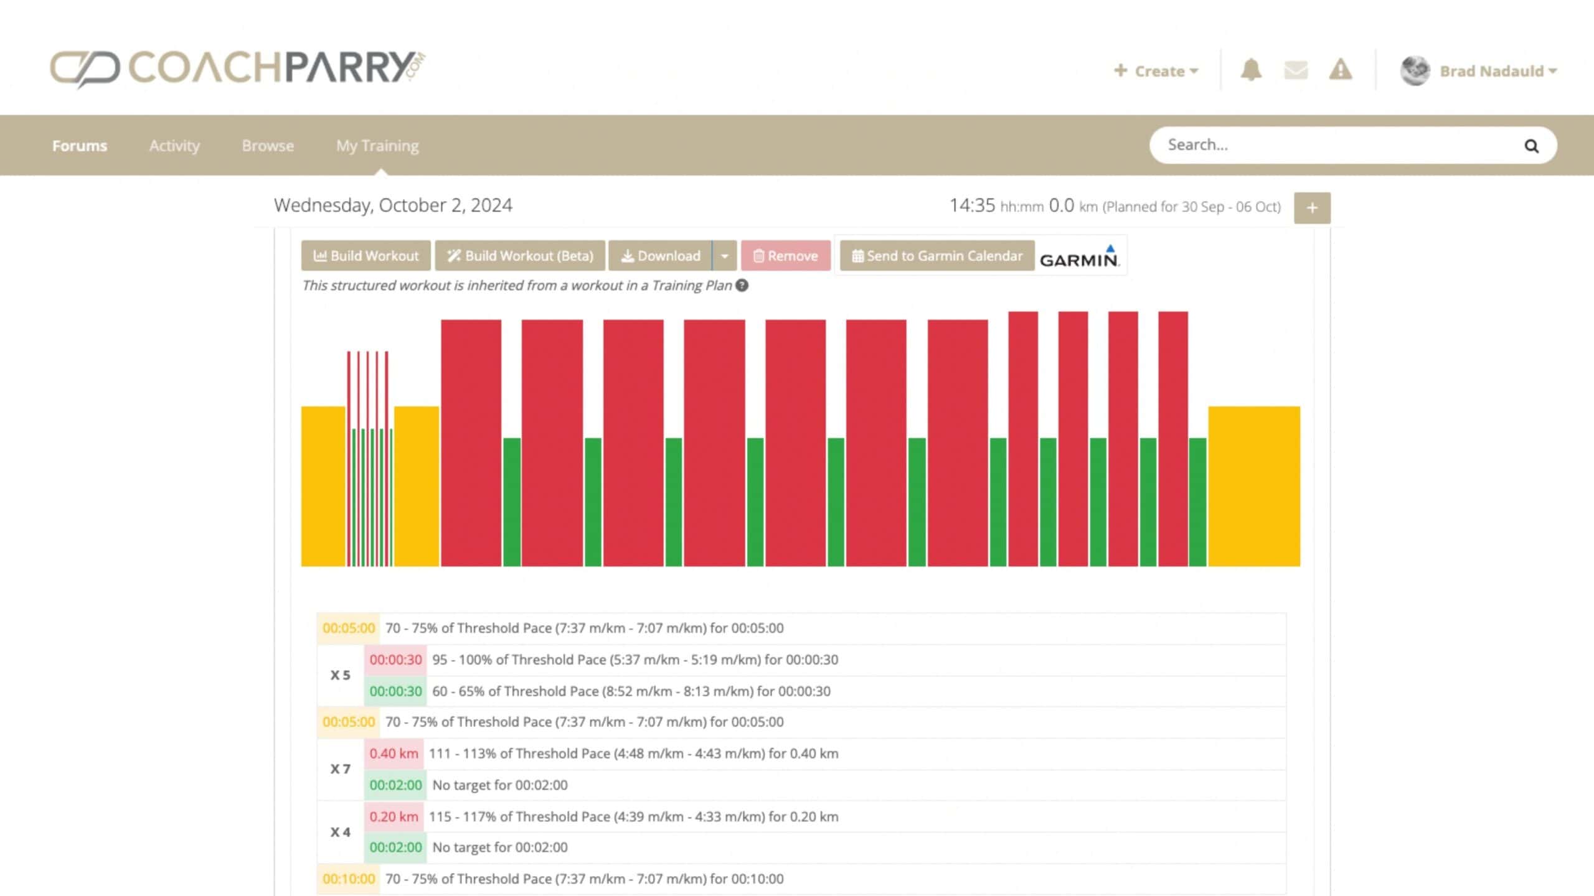Image resolution: width=1594 pixels, height=896 pixels.
Task: Click the Garmin logo
Action: [x=1079, y=256]
